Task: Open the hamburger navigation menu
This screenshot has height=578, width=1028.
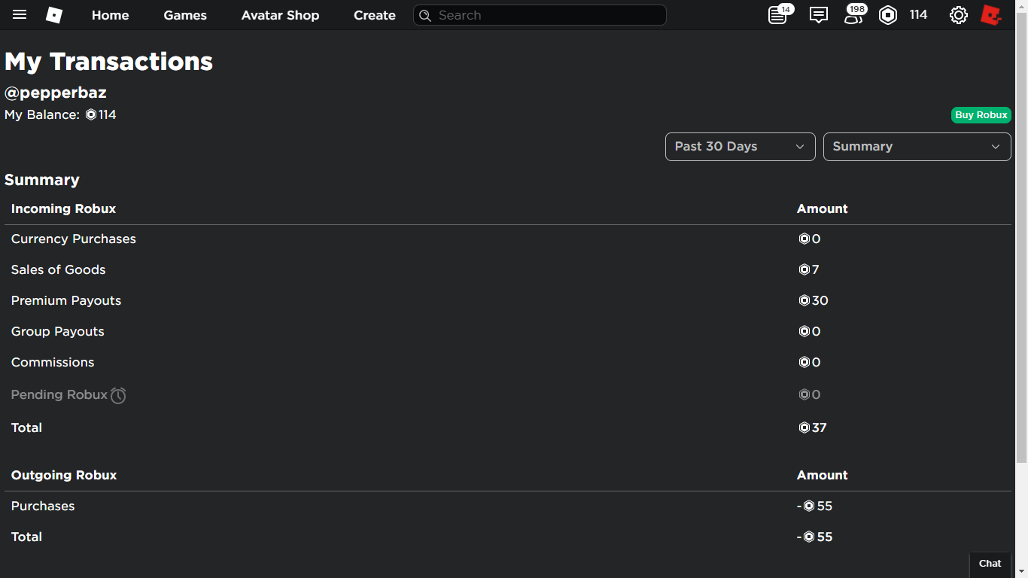Action: 20,15
